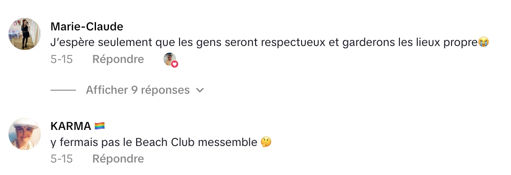511x175 pixels.
Task: Select the 5-15 date under Marie-Claude's comment
Action: point(62,59)
